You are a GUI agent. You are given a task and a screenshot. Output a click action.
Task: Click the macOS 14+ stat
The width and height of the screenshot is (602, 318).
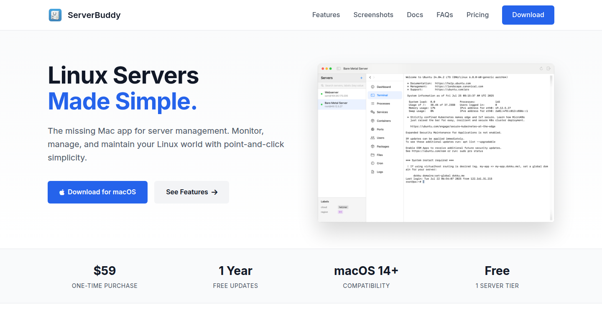click(x=366, y=271)
